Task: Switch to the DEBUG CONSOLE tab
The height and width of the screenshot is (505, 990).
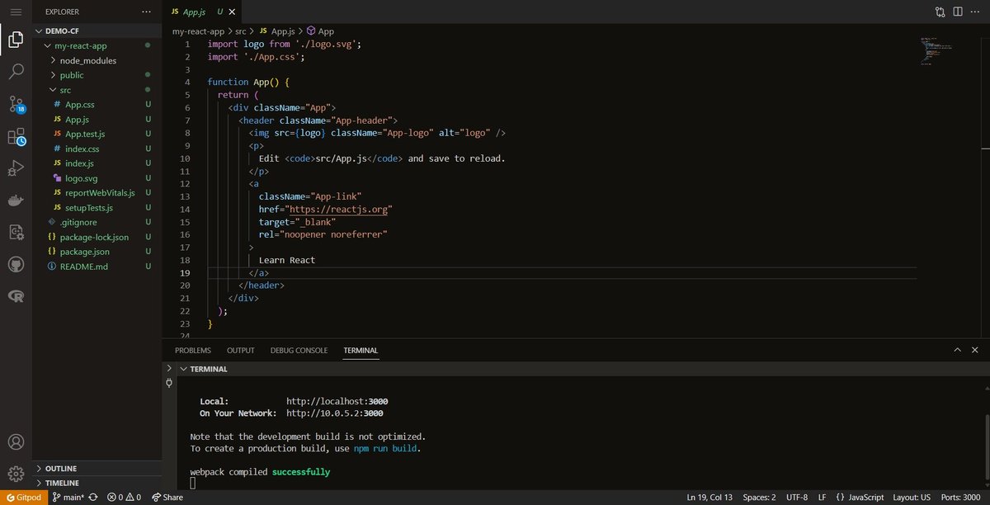Action: pyautogui.click(x=299, y=351)
